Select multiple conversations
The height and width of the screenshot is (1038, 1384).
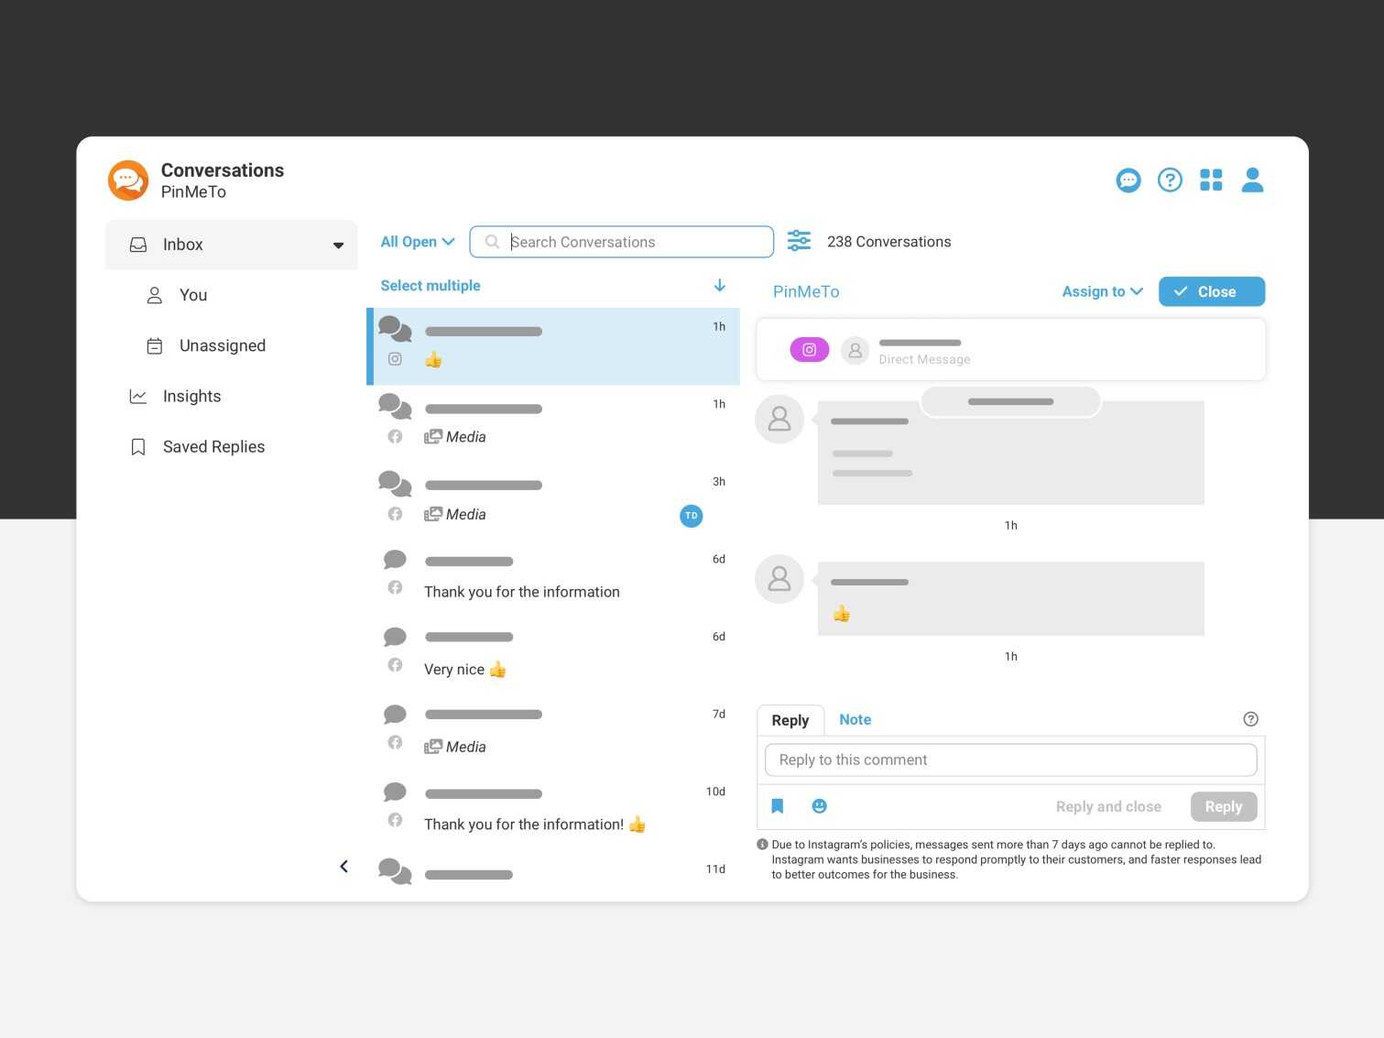430,285
